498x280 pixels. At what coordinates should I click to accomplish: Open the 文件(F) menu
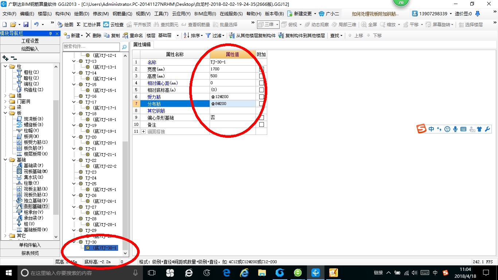coord(9,14)
